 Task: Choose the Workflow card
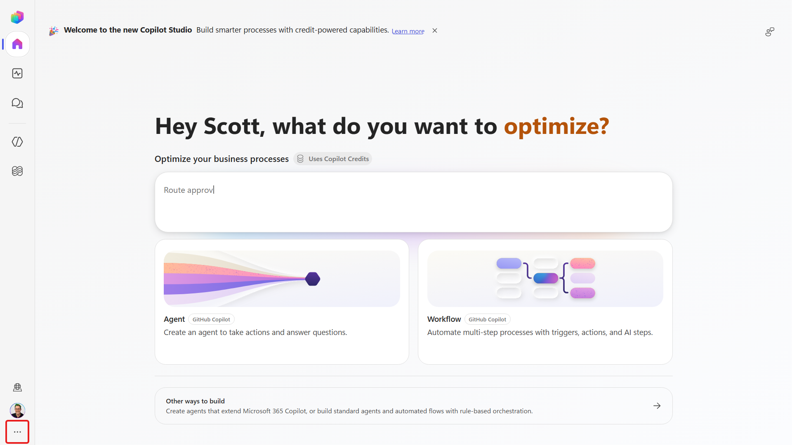coord(545,302)
